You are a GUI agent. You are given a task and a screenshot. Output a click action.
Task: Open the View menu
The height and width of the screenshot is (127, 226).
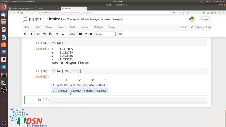click(49, 28)
